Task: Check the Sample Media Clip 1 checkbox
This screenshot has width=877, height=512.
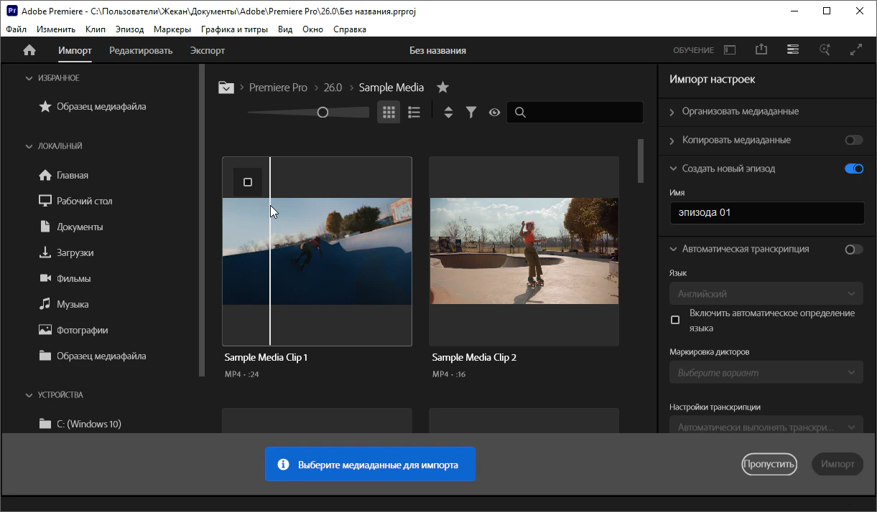Action: click(248, 182)
